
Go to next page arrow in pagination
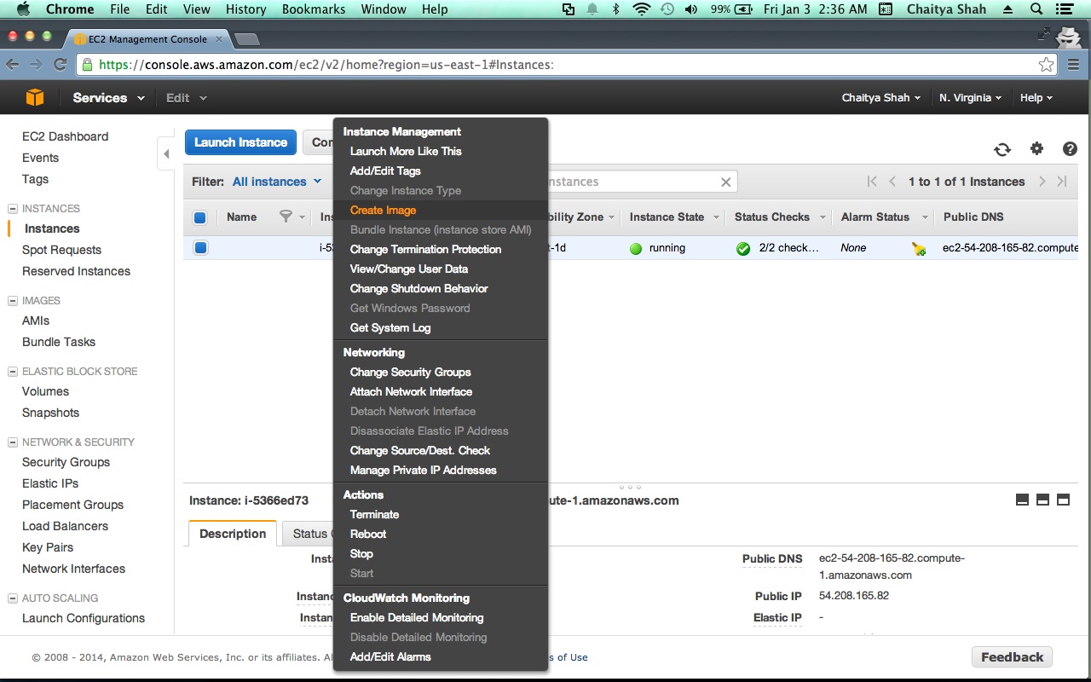click(1042, 182)
